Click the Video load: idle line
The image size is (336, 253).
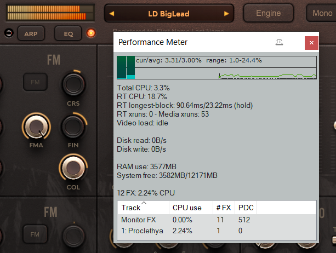tap(143, 123)
